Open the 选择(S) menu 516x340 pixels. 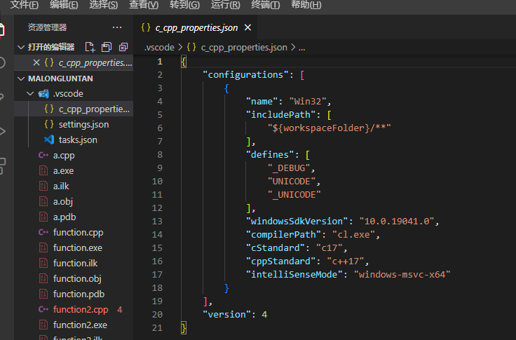pyautogui.click(x=103, y=5)
